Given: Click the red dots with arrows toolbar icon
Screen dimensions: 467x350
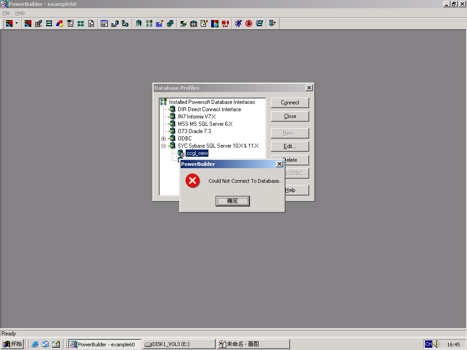Looking at the screenshot, I should tap(225, 24).
